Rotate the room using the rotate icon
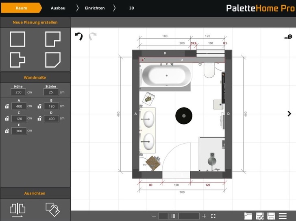Viewport: 296px width, 221px height. [53, 209]
